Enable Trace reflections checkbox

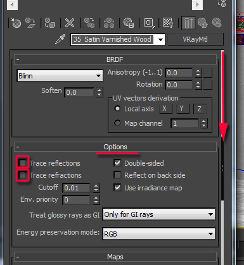(22, 163)
